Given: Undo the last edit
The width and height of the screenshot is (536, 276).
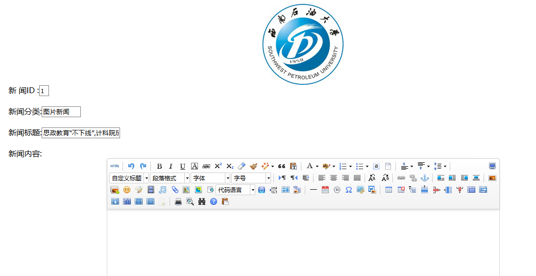Looking at the screenshot, I should [x=131, y=166].
